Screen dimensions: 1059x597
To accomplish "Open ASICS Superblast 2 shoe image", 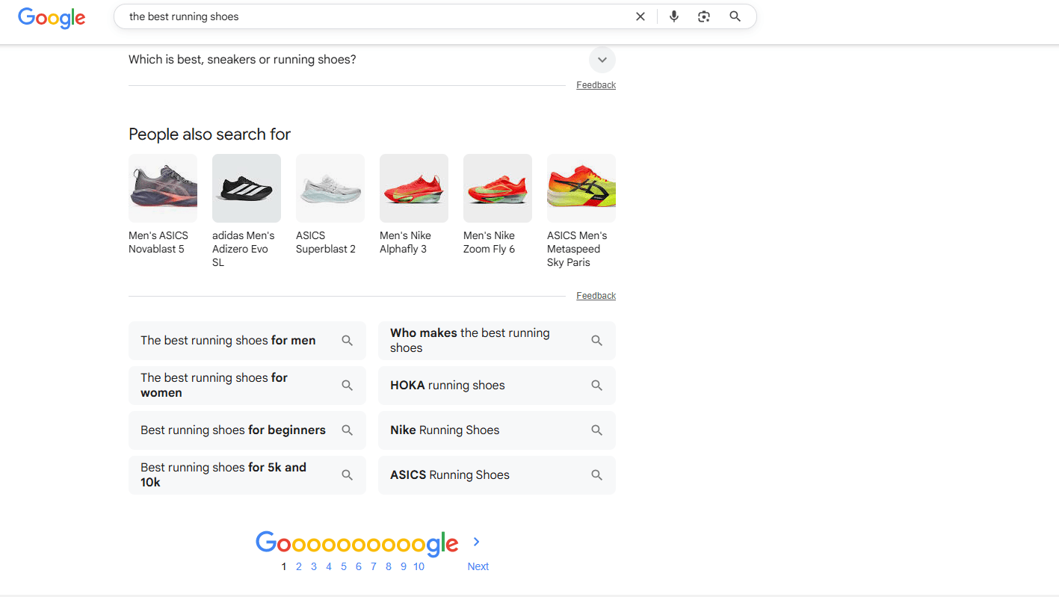I will click(330, 188).
